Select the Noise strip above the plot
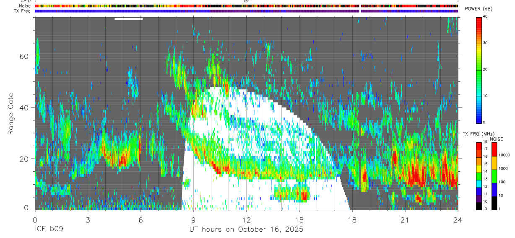Screen dimensions: 515x238 [246, 6]
